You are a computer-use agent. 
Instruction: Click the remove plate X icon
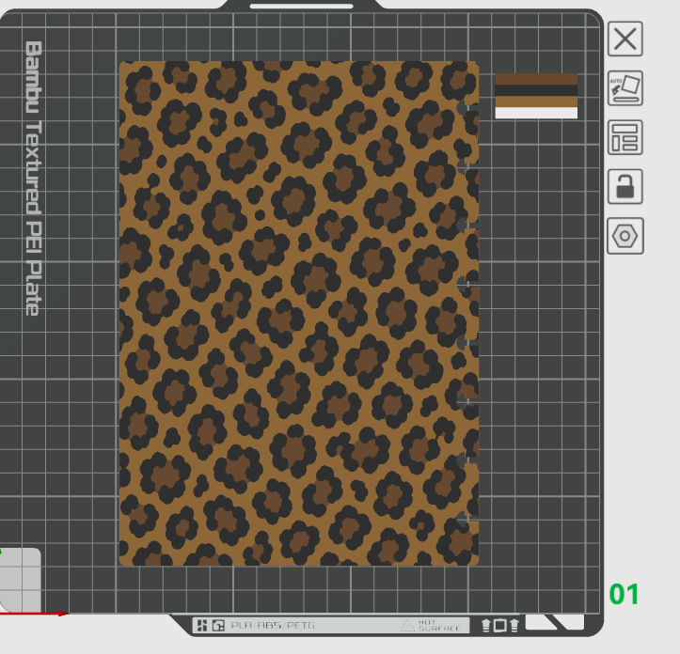click(625, 39)
